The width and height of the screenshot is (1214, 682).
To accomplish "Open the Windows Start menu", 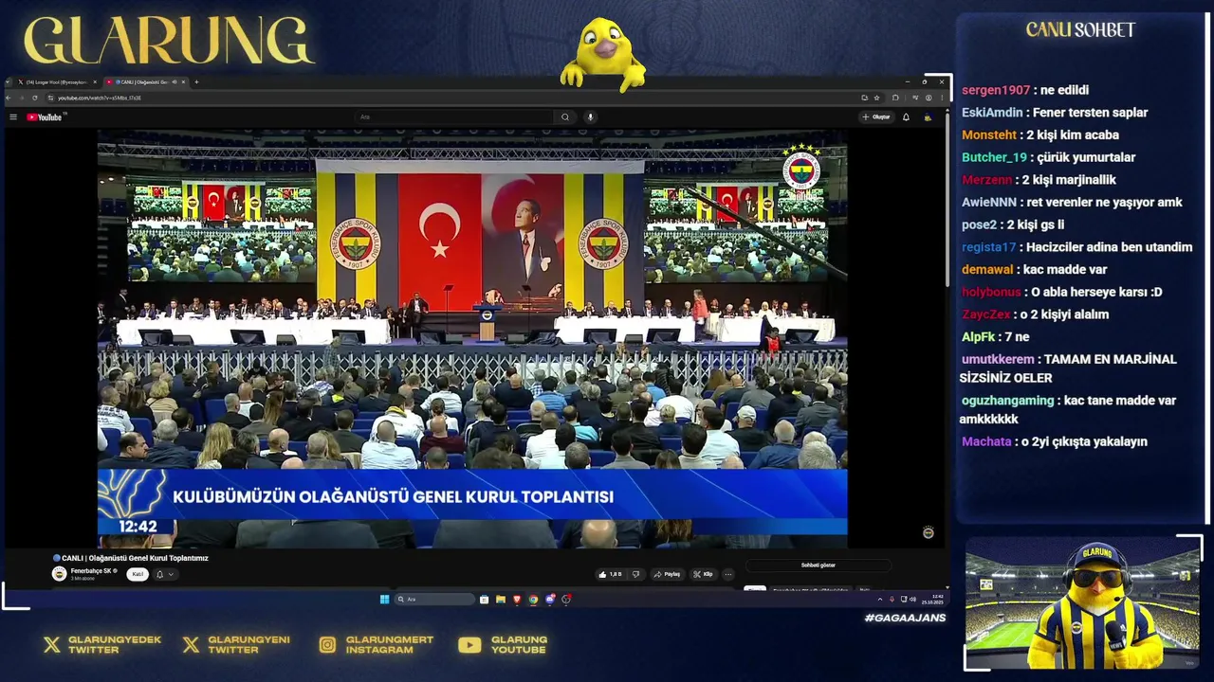I will click(384, 600).
